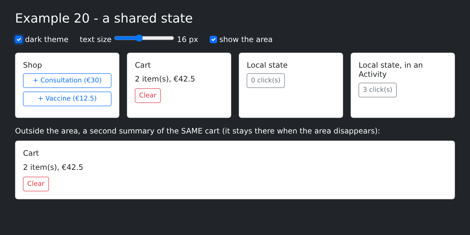This screenshot has height=235, width=470.
Task: Click the '3 click(s)' Activity button
Action: tap(378, 90)
